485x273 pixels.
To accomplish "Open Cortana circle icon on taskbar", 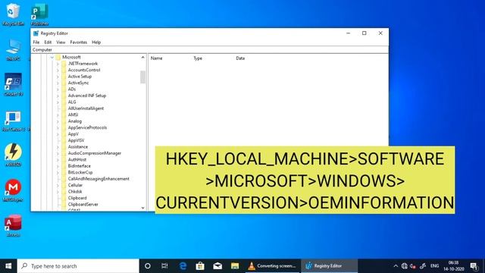I will [148, 266].
